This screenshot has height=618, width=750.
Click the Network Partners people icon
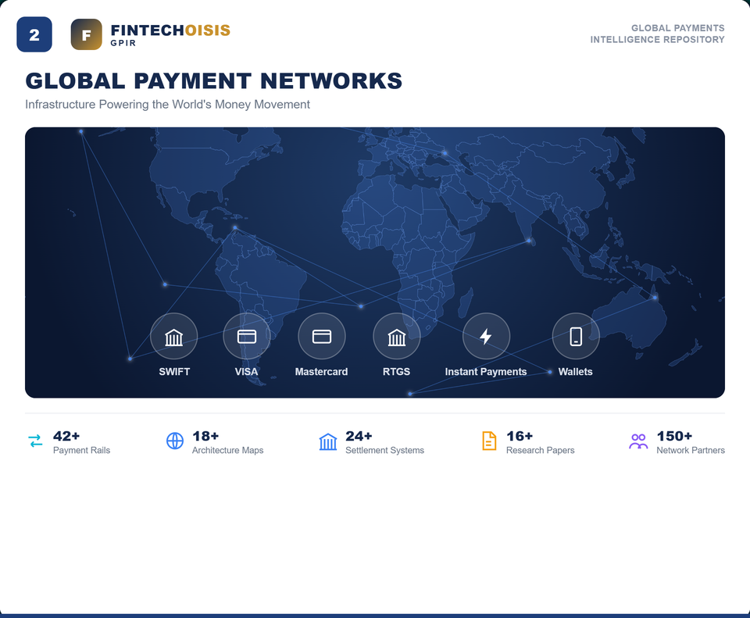[638, 441]
